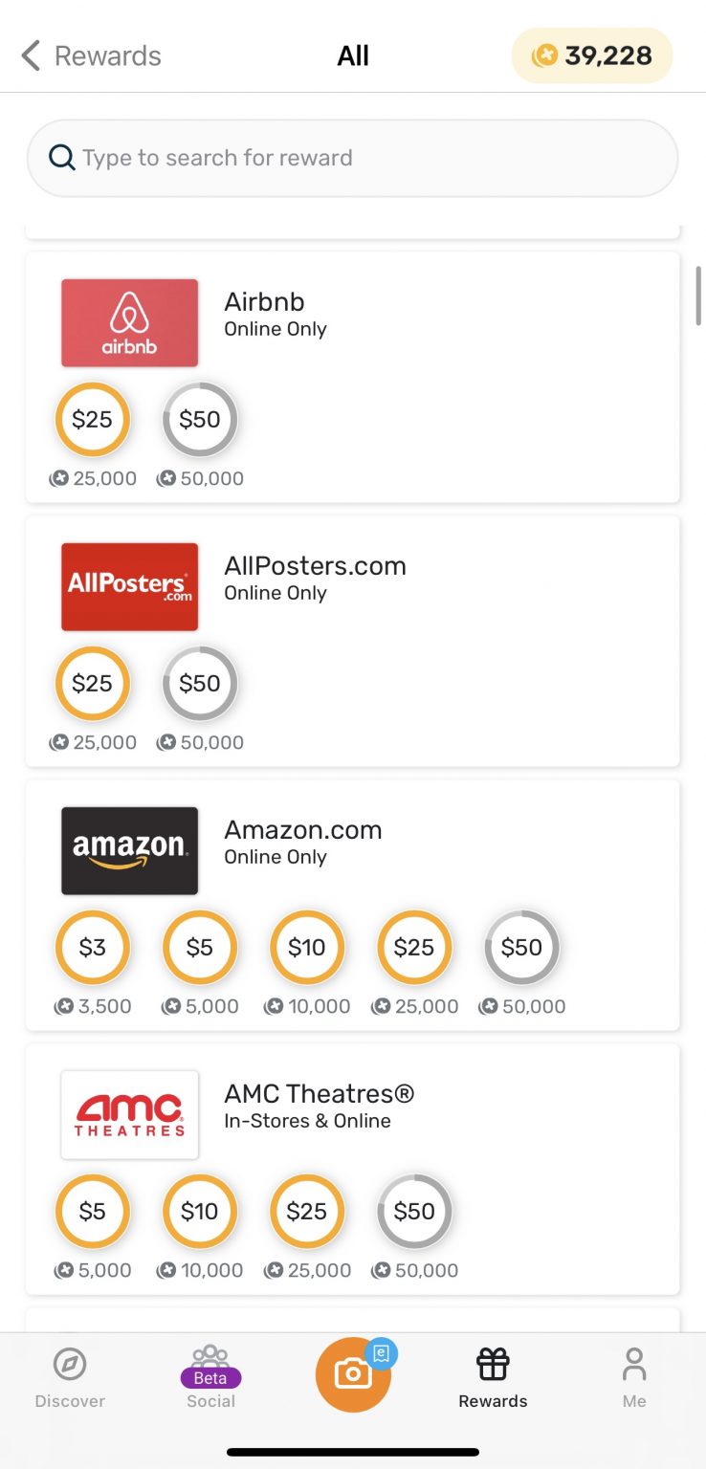Tap the magnifying glass search icon

pyautogui.click(x=62, y=158)
